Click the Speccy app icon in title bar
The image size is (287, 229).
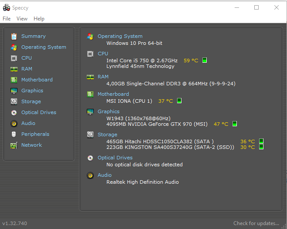(7, 8)
